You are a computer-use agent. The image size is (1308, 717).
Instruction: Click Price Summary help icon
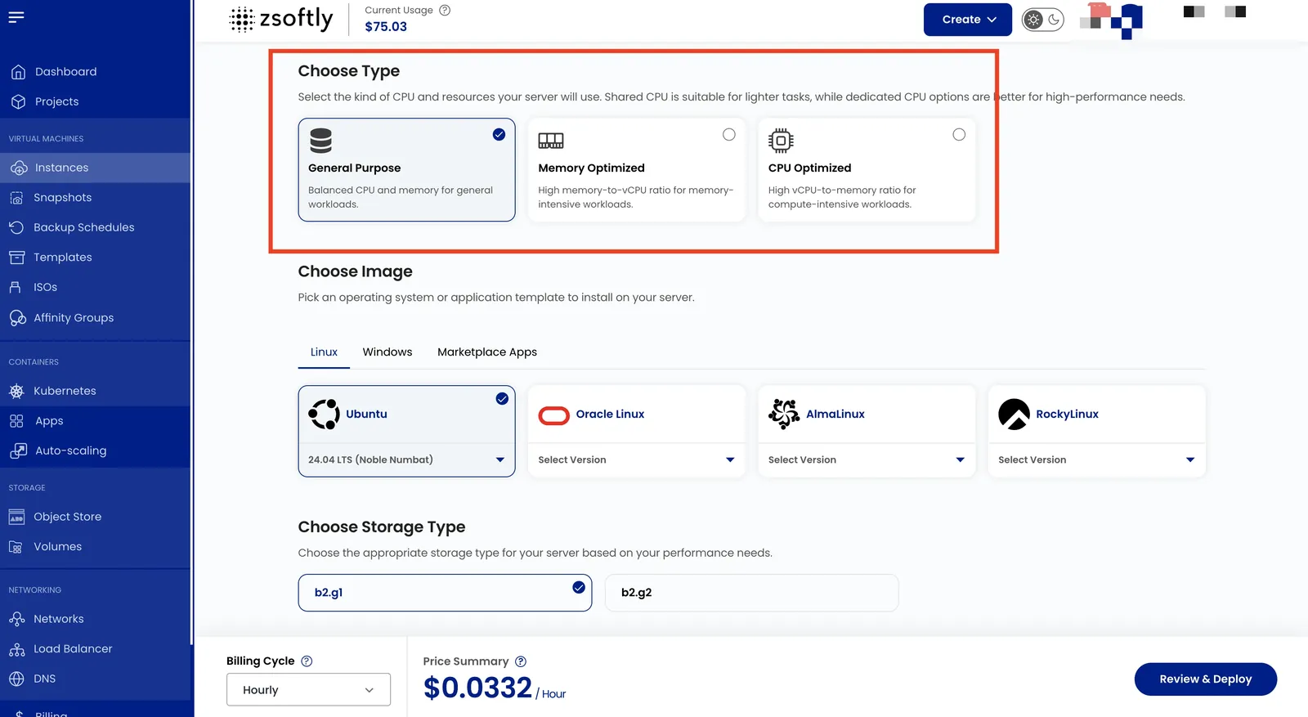(521, 661)
